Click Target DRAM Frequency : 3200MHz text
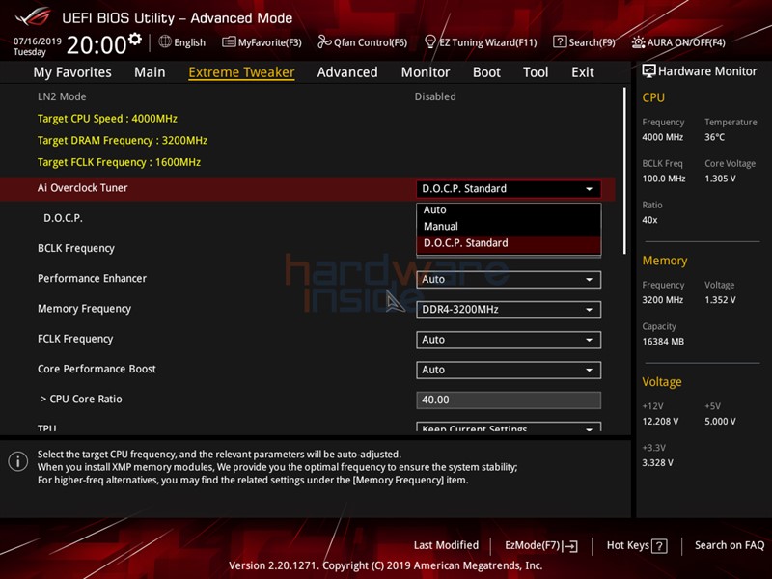772x579 pixels. [123, 141]
